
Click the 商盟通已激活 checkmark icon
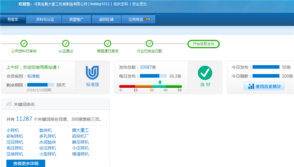[x=108, y=44]
